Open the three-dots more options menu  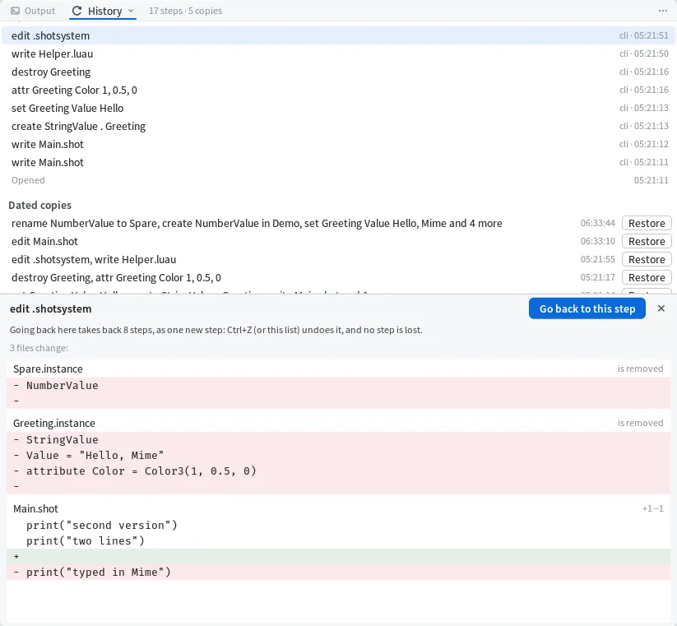pos(663,11)
